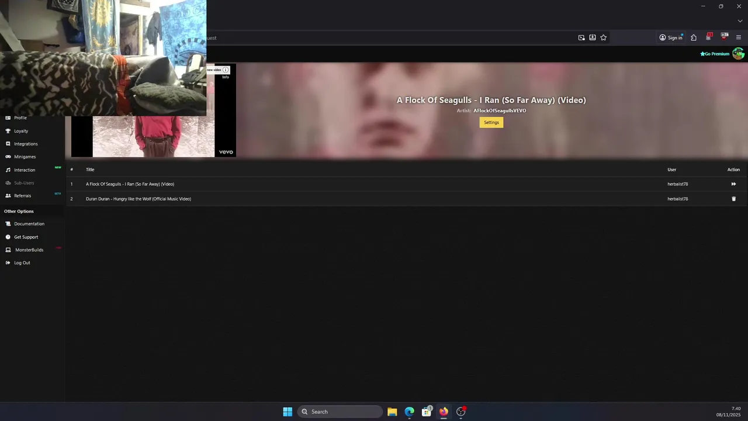Select the row 'A Flock Of Seagulls - I Ran'
Viewport: 748px width, 421px height.
pos(407,184)
